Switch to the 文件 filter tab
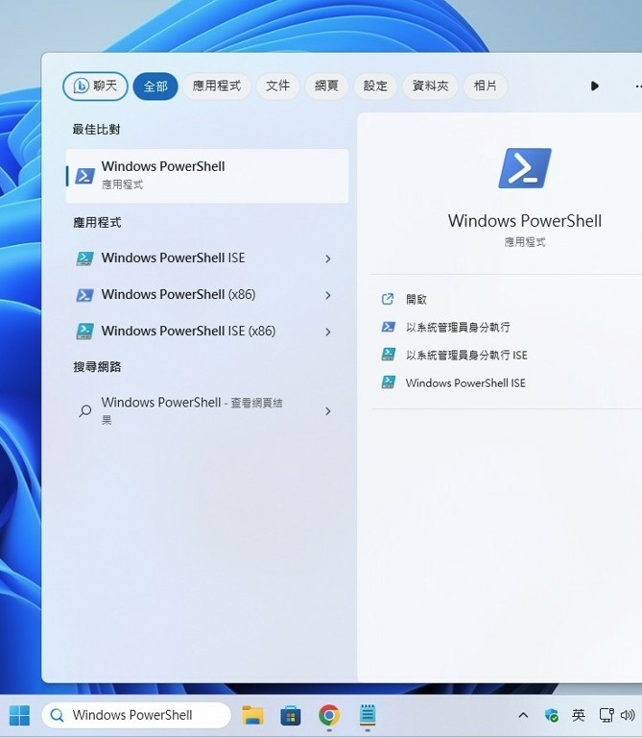The width and height of the screenshot is (642, 738). [x=277, y=86]
